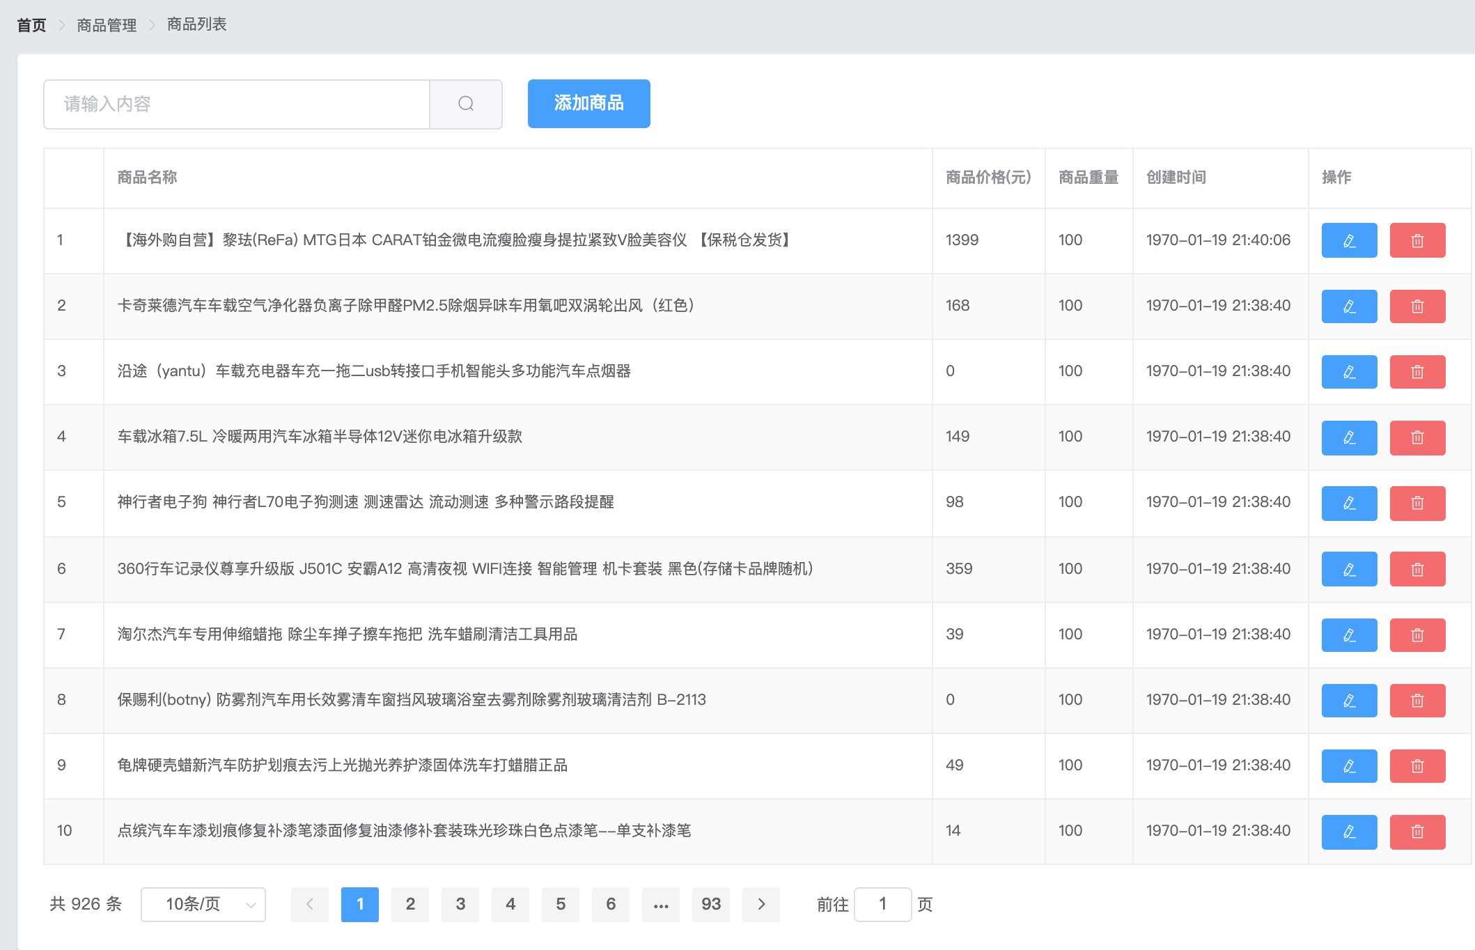Click the 首页 breadcrumb link

click(31, 25)
